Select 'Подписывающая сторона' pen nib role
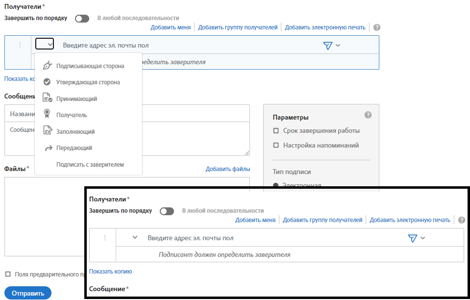 [88, 66]
